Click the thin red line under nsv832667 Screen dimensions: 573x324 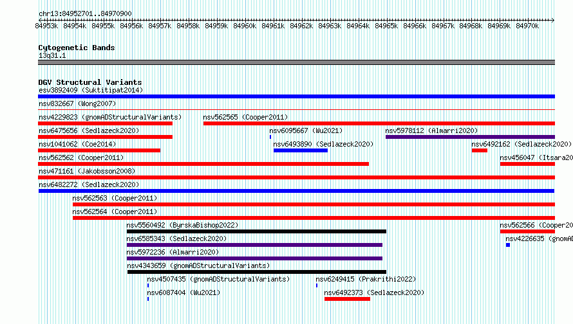[x=296, y=109]
